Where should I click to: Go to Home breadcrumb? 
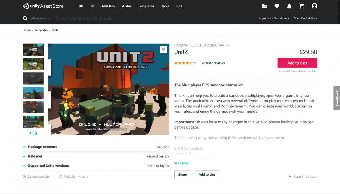click(27, 30)
